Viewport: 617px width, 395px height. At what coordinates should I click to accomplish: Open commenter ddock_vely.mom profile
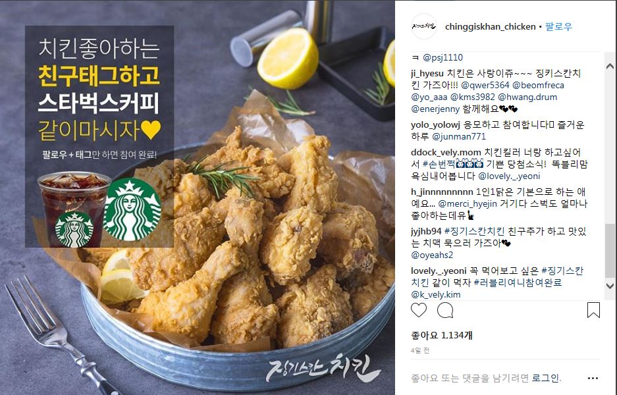tap(446, 152)
